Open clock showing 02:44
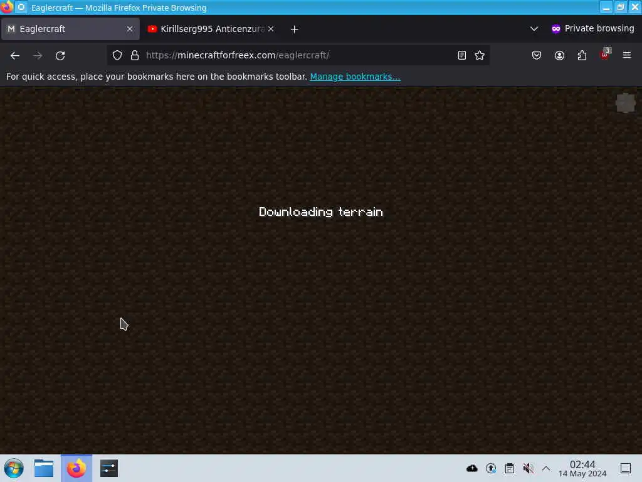The height and width of the screenshot is (482, 642). click(x=582, y=468)
